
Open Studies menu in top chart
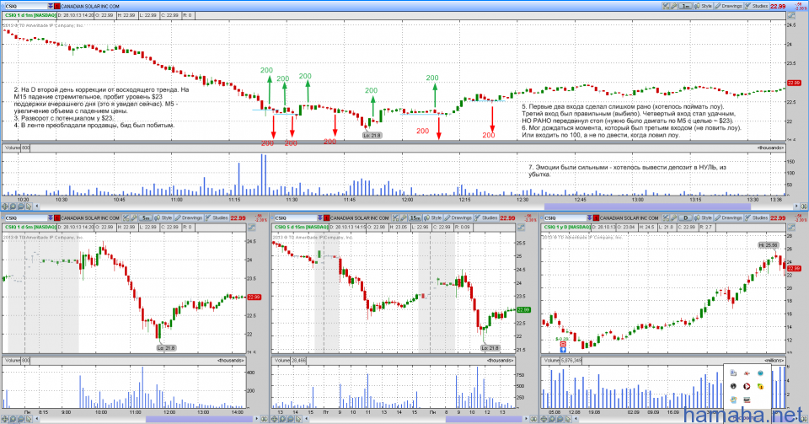tap(757, 6)
